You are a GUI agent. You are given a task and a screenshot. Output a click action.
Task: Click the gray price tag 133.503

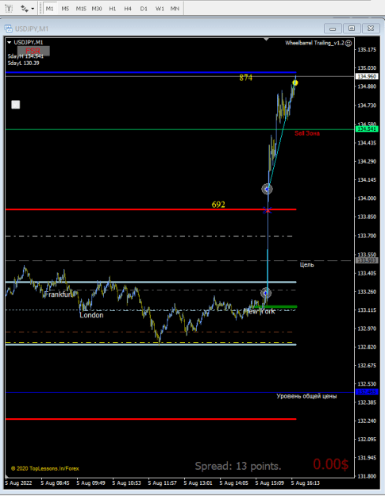pos(367,260)
